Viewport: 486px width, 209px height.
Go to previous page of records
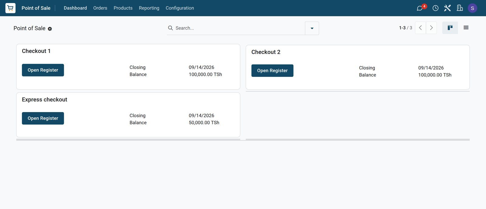point(420,28)
